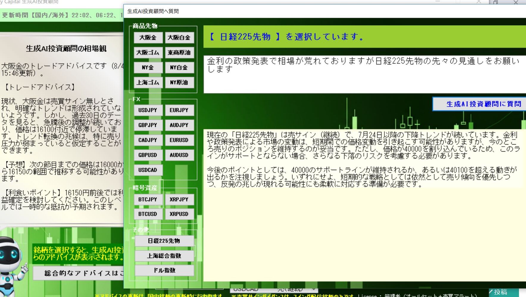Select 上海総合指数 index button
The image size is (526, 297).
[164, 256]
